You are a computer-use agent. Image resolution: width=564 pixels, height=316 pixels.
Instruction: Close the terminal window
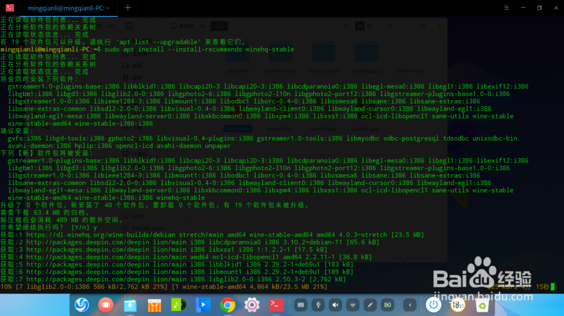click(556, 7)
